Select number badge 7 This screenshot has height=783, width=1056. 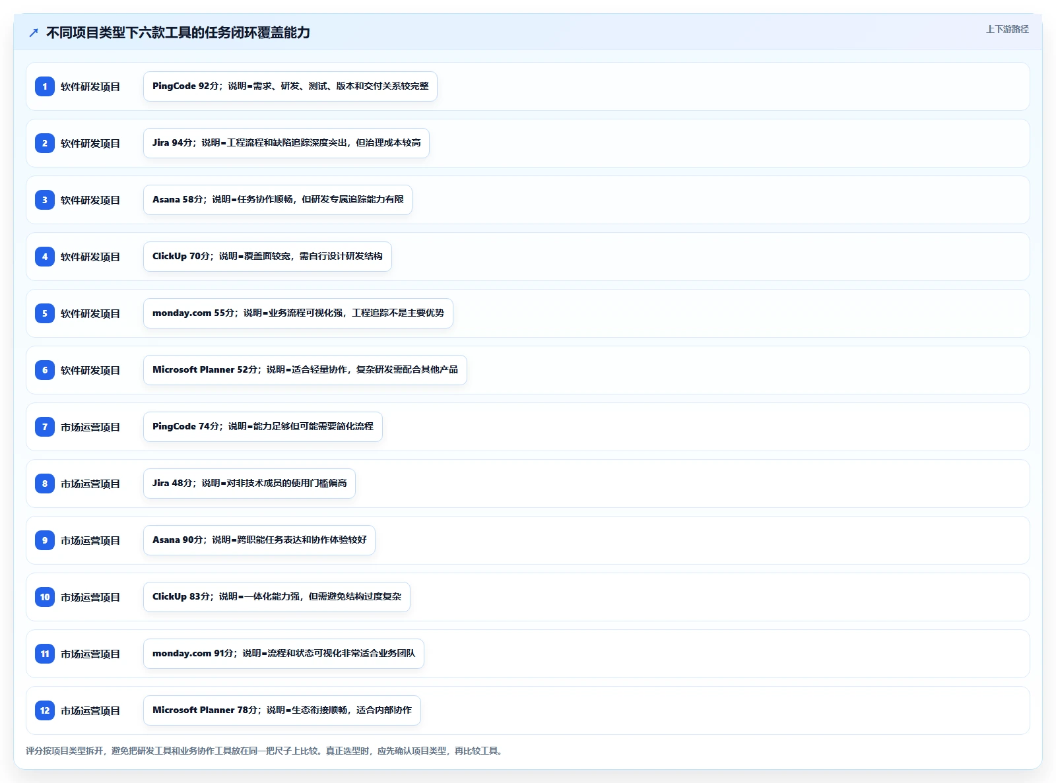[45, 427]
